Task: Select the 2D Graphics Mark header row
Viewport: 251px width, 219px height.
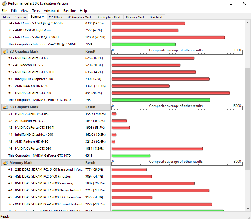Action: [x=56, y=51]
